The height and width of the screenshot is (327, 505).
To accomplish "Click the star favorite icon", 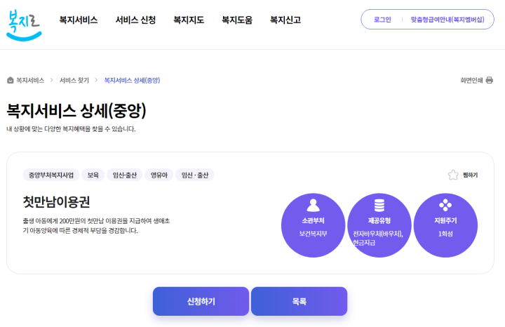I will [x=453, y=175].
